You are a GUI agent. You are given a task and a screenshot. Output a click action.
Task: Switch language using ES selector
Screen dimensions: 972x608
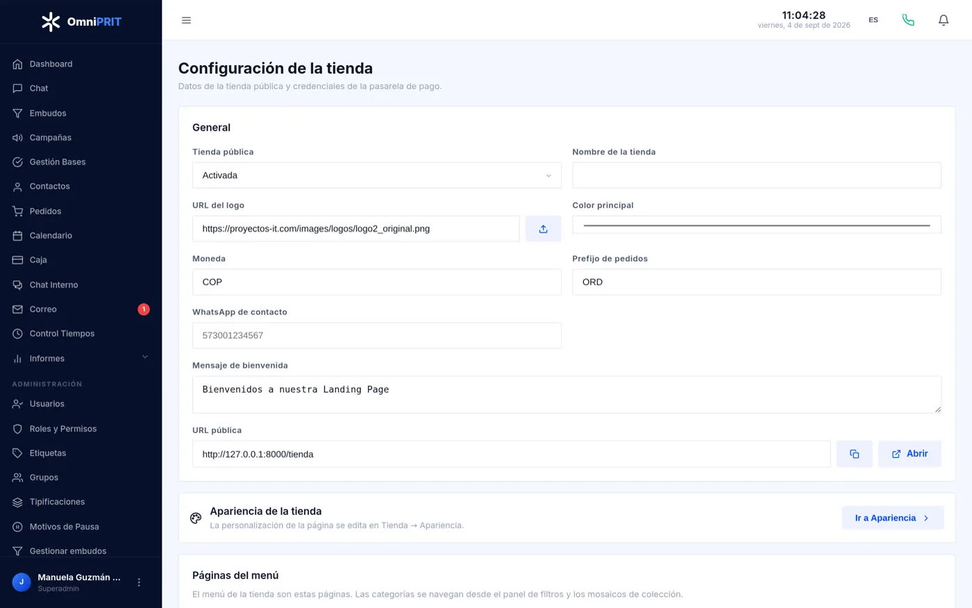click(873, 20)
